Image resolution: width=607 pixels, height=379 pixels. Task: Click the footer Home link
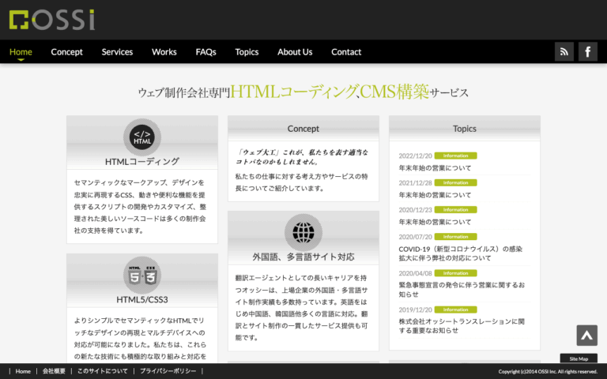click(x=23, y=371)
